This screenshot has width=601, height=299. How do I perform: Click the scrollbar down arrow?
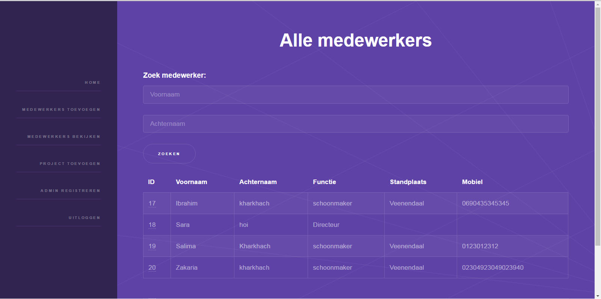coord(598,296)
